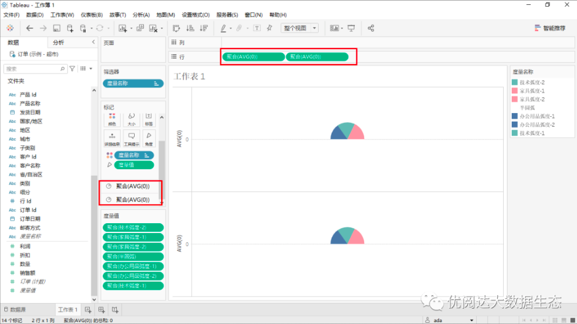577x324 pixels.
Task: Click the new dashboard tab icon
Action: (102, 309)
